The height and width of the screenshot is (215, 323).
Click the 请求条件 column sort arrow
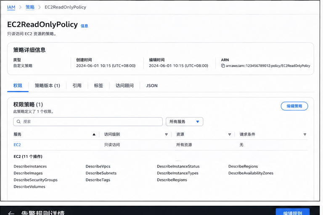305,134
